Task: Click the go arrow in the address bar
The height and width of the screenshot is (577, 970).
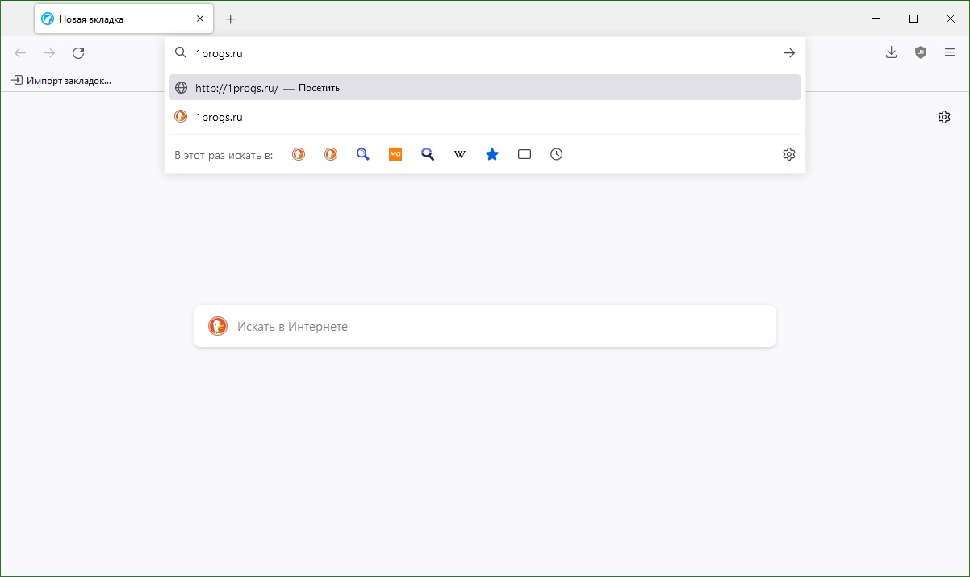Action: click(x=789, y=53)
